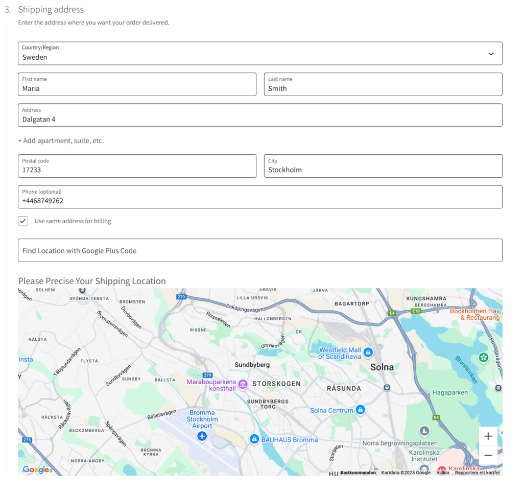Viewport: 523px width, 493px height.
Task: Select the Bromma Stockholm Airport airplane icon
Action: [202, 436]
